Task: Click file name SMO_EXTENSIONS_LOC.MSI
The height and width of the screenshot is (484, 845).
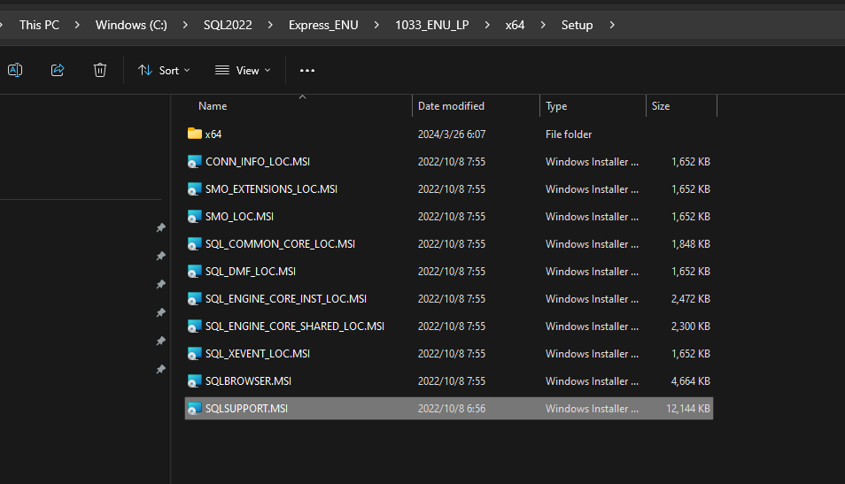Action: pos(271,189)
